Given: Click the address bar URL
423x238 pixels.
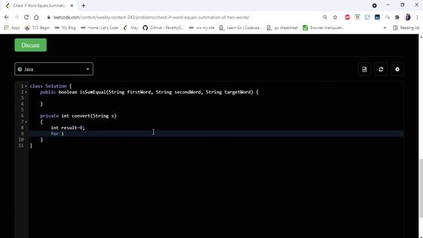Looking at the screenshot, I should 151,17.
